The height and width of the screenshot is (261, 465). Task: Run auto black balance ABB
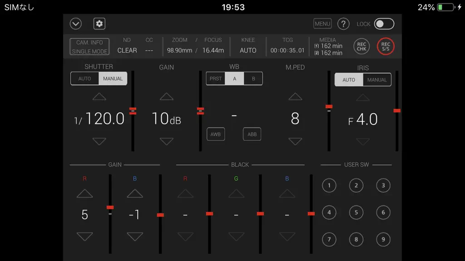tap(252, 134)
